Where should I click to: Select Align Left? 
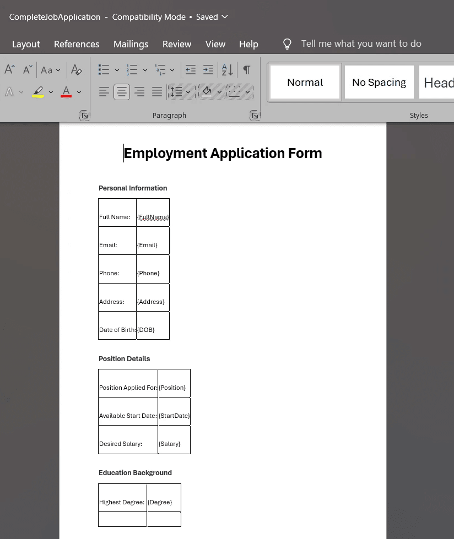coord(104,92)
